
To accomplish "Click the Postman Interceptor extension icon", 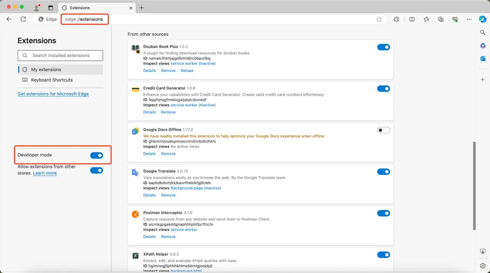I will (x=136, y=214).
